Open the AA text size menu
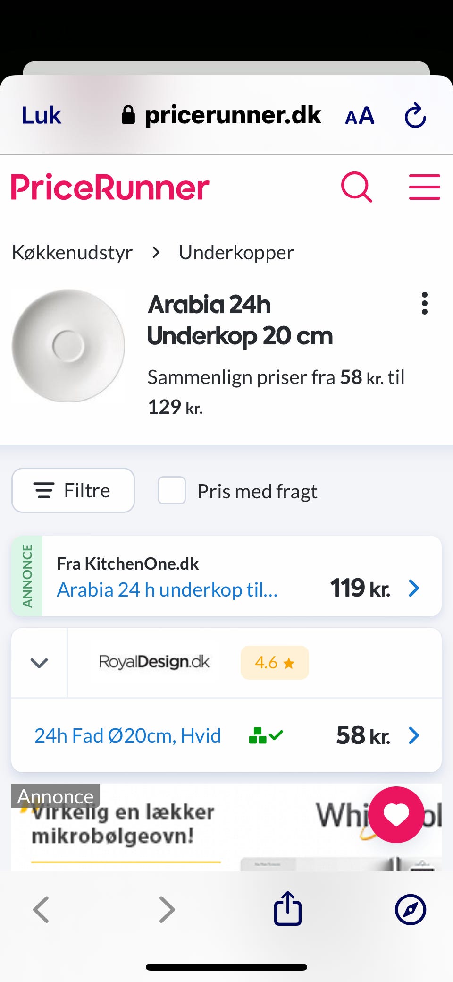This screenshot has height=982, width=453. pyautogui.click(x=360, y=116)
